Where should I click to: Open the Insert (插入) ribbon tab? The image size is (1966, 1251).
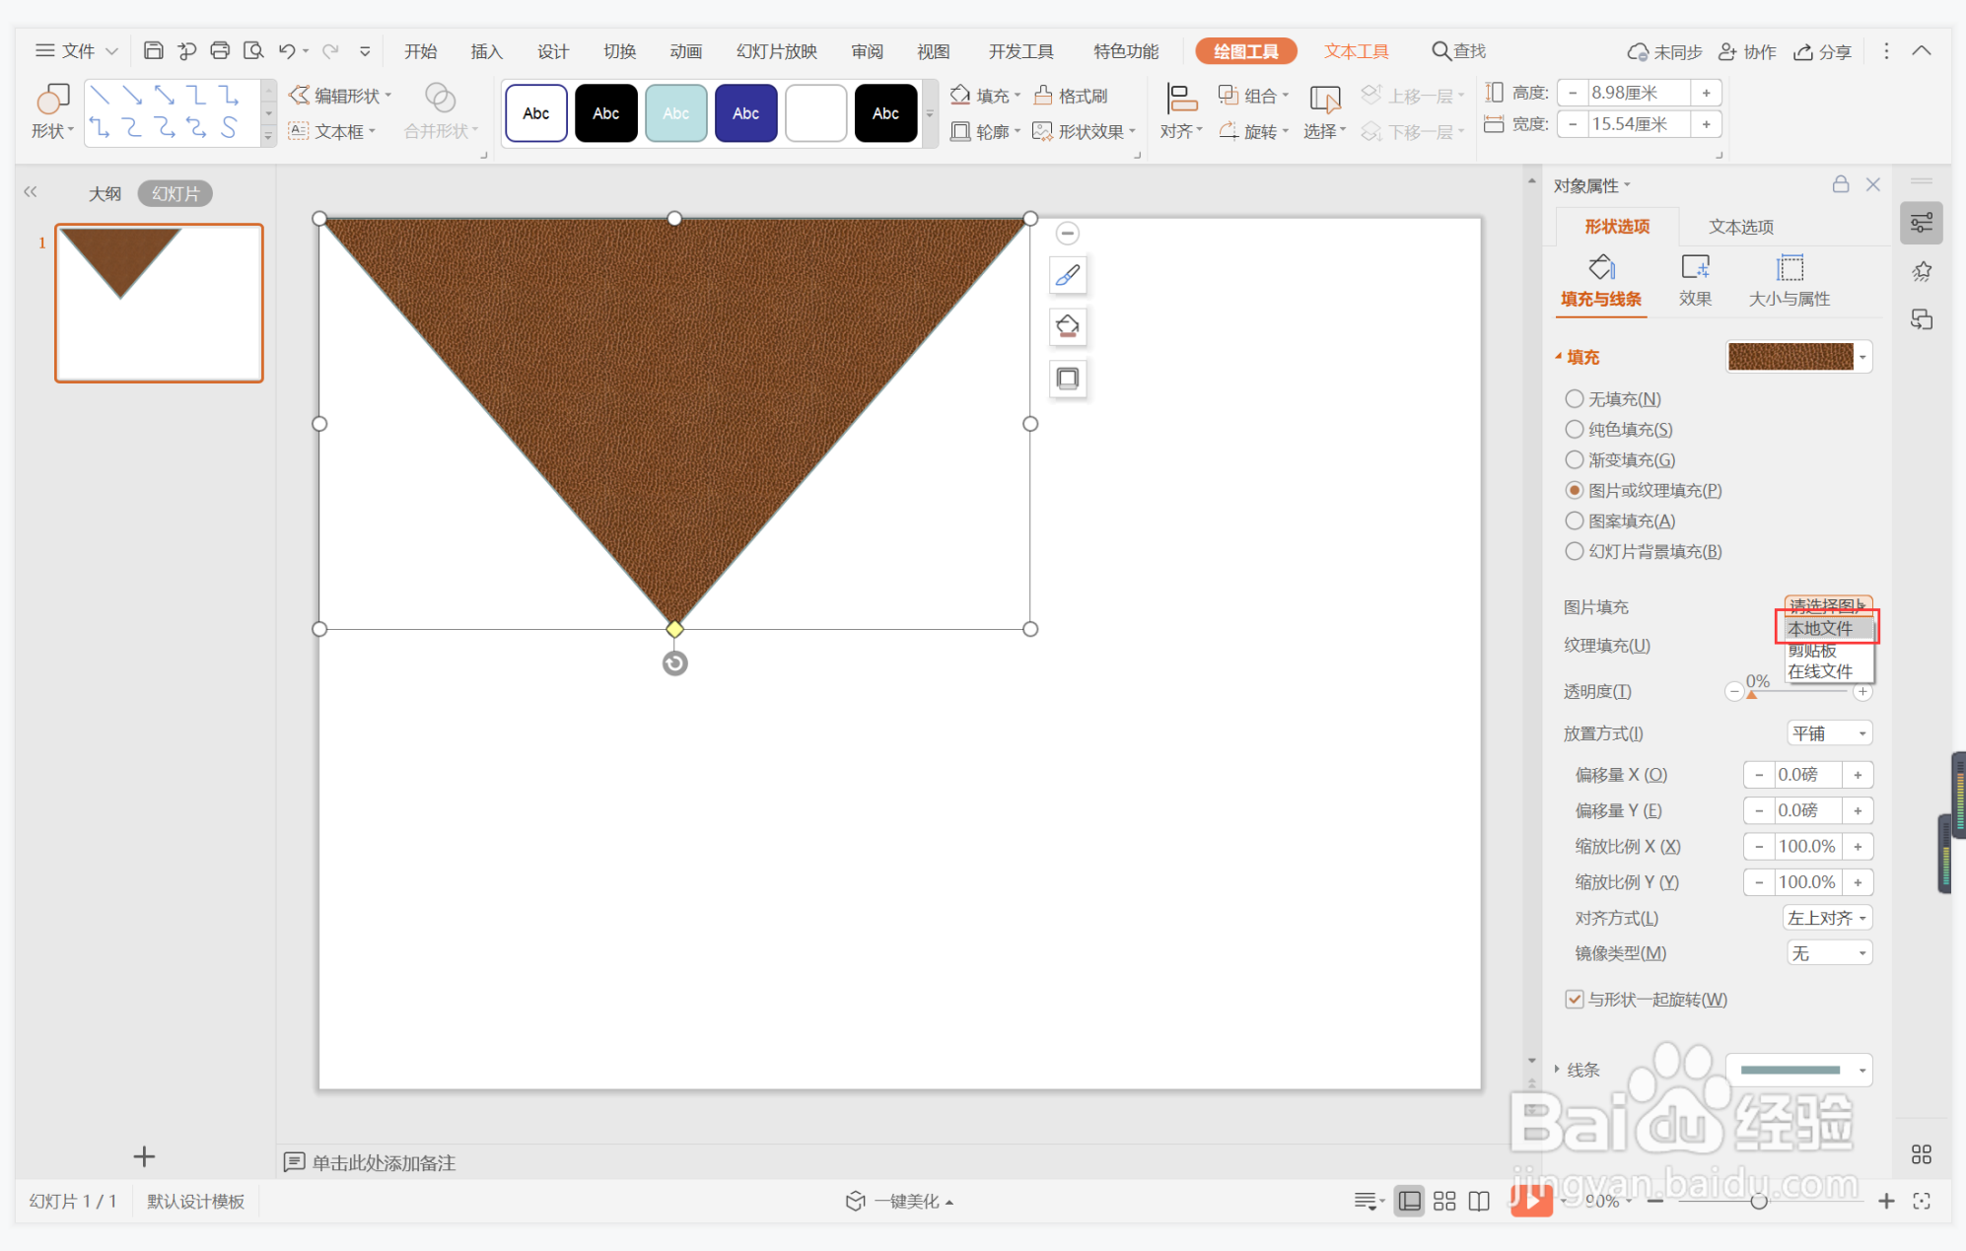(486, 51)
